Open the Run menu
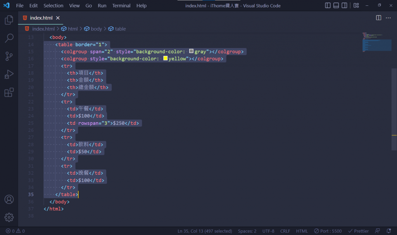 pyautogui.click(x=102, y=5)
